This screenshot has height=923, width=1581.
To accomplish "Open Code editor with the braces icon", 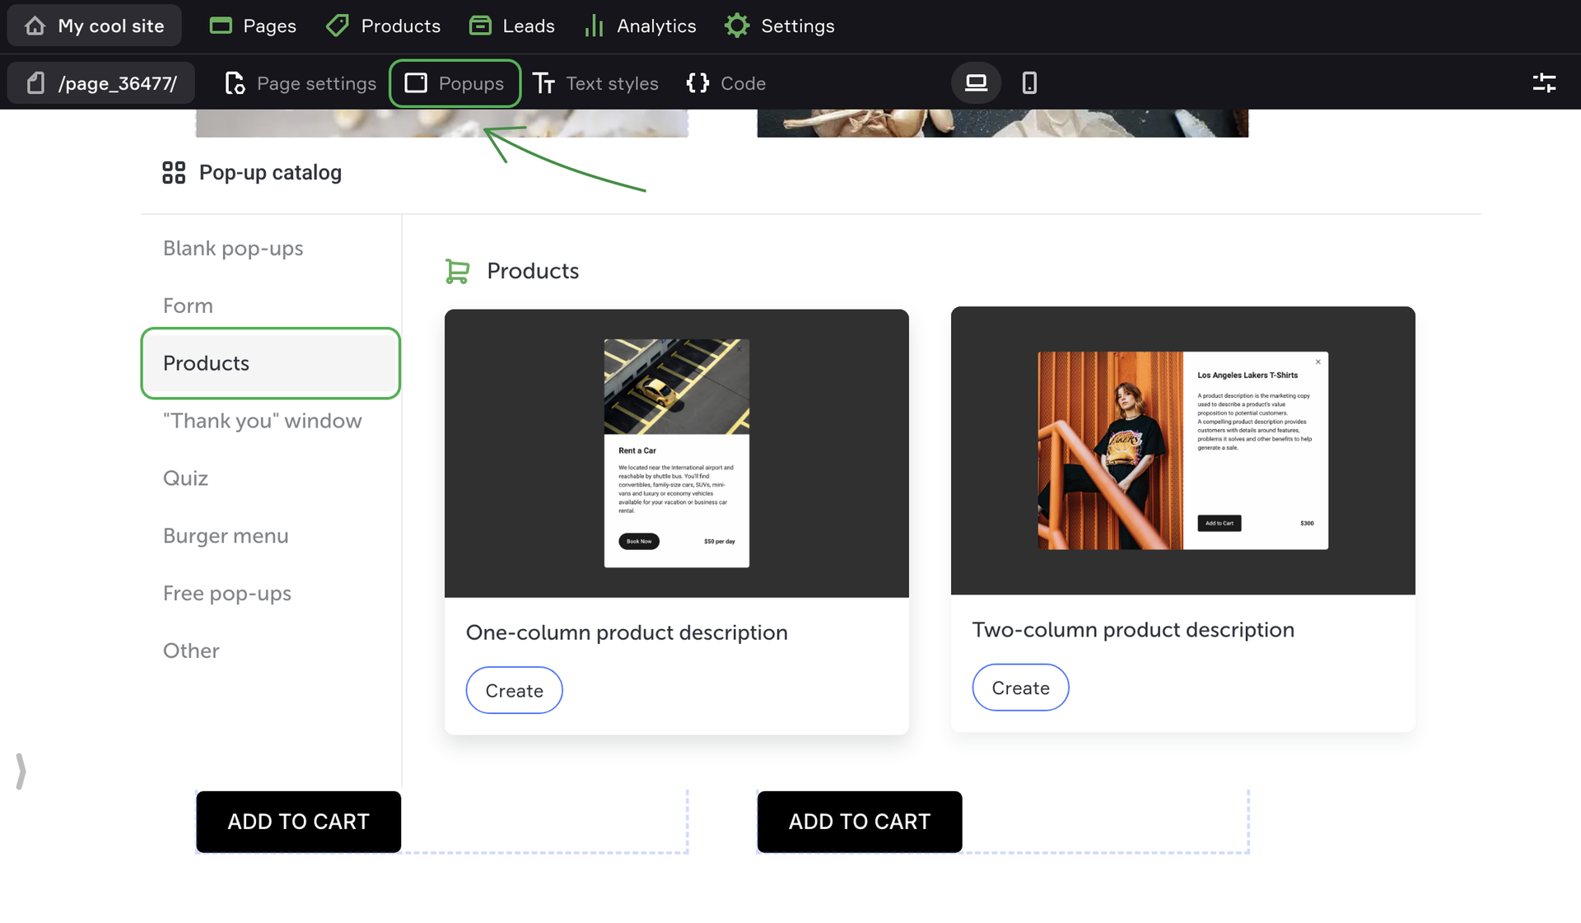I will tap(725, 83).
